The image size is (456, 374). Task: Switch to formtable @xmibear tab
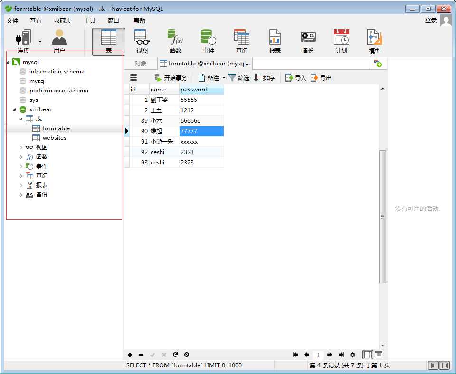tap(205, 64)
